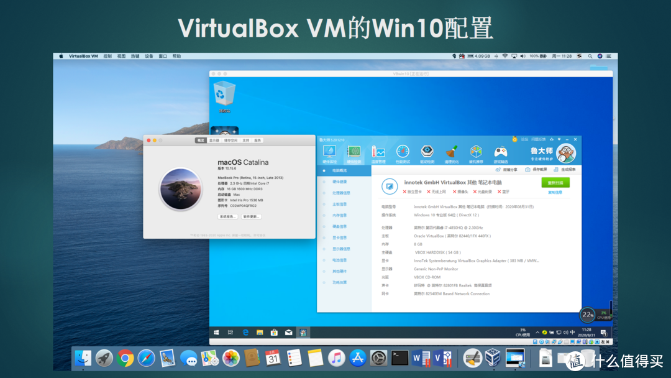The image size is (671, 378).
Task: Open Task View on Win10 taskbar
Action: [231, 332]
